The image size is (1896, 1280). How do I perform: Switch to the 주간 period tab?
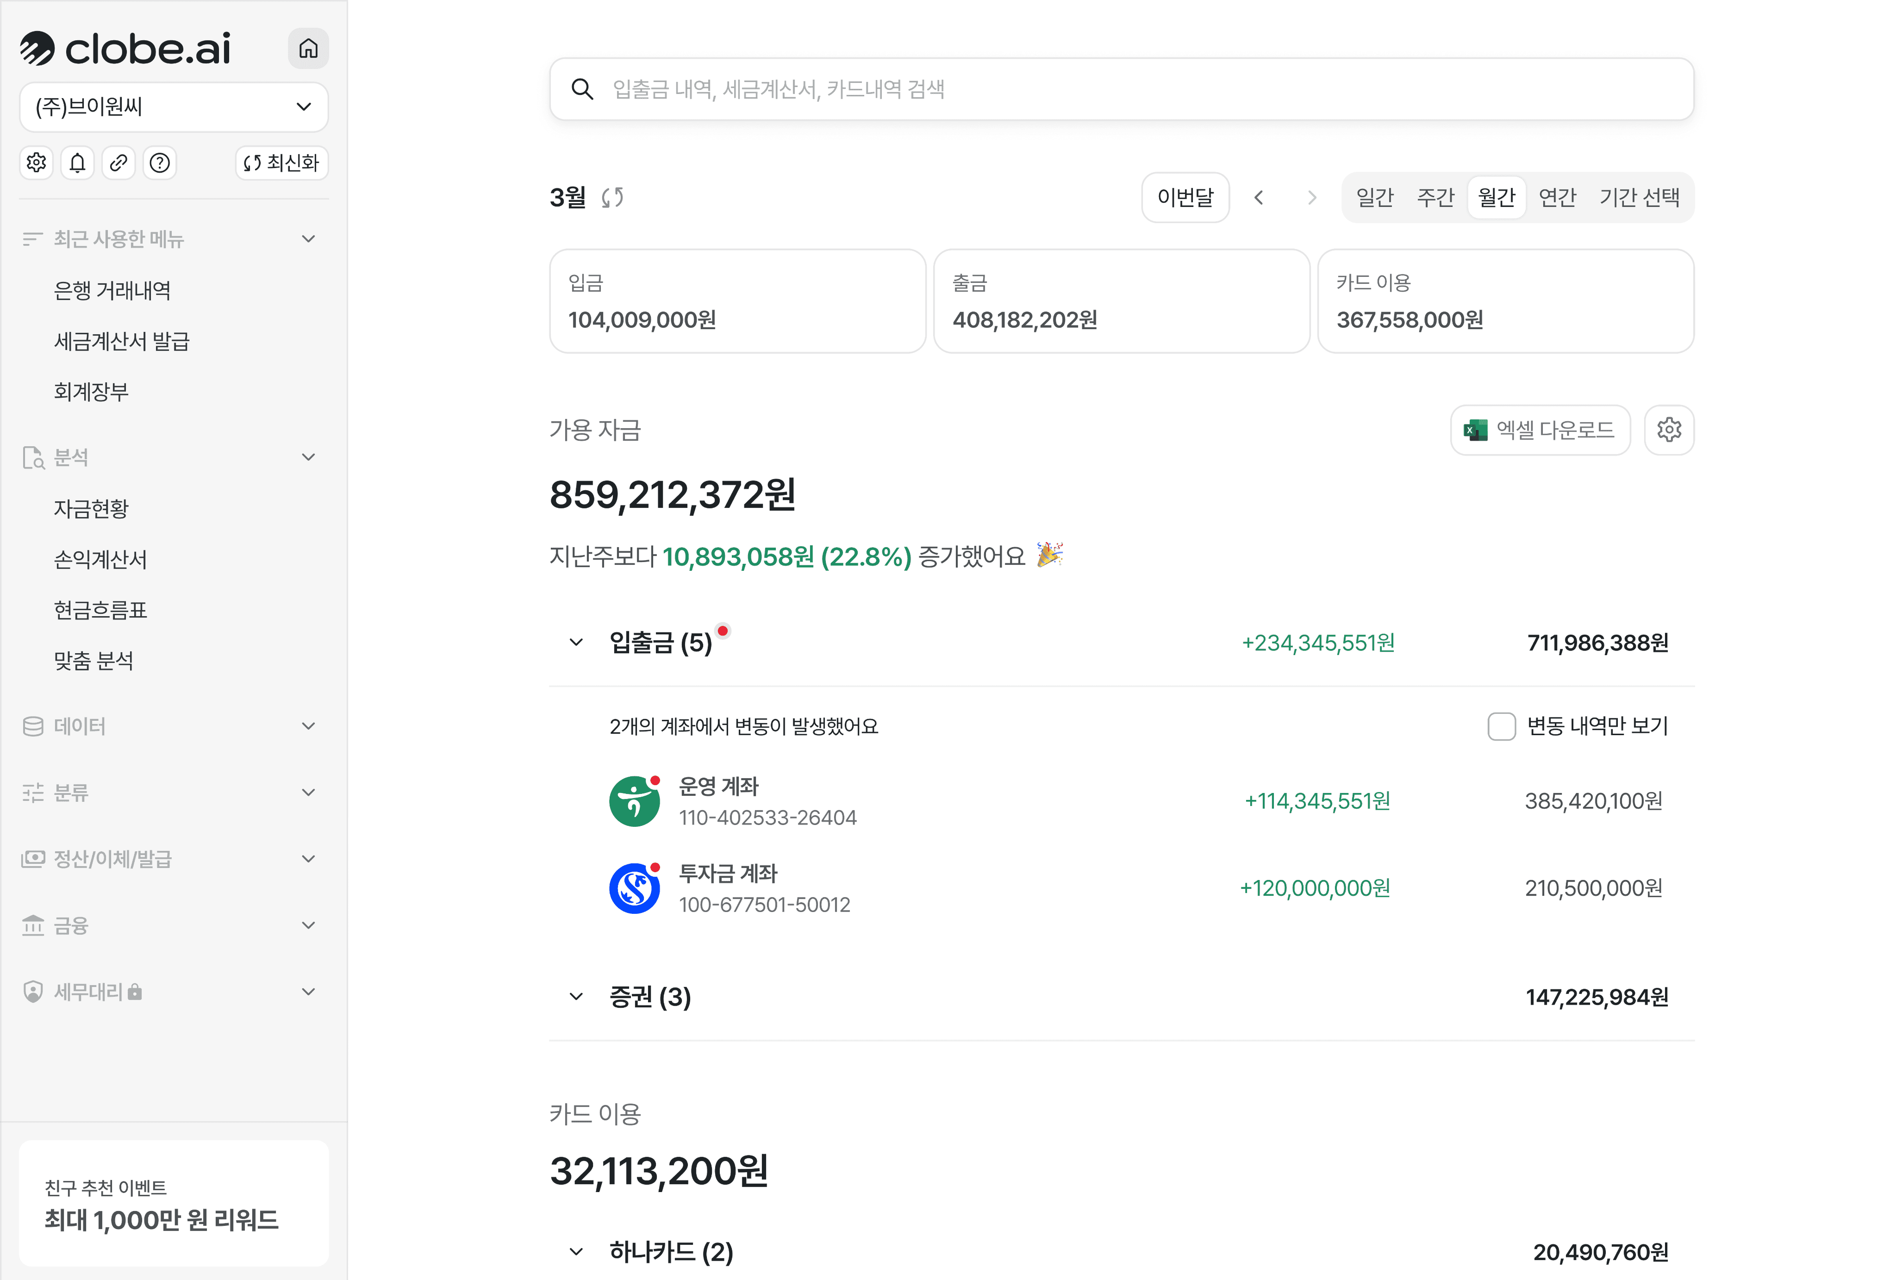(x=1435, y=197)
